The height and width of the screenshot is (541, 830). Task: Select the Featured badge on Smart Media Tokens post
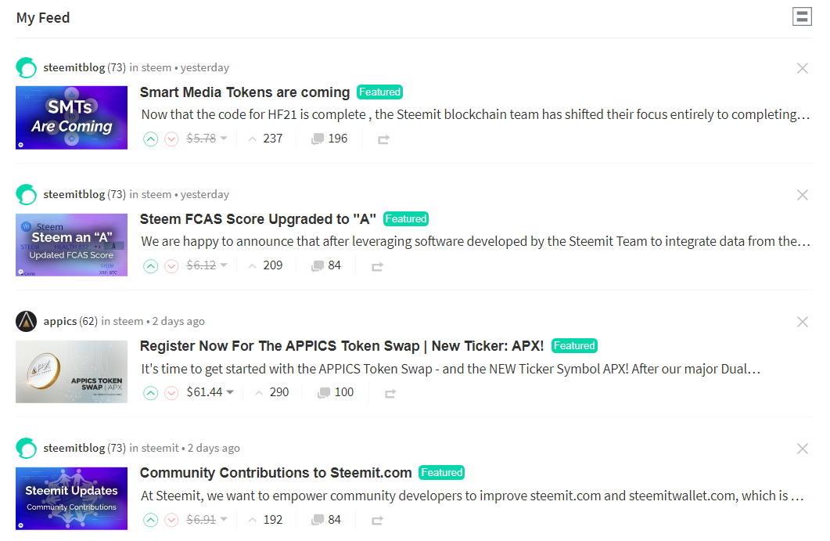(379, 92)
